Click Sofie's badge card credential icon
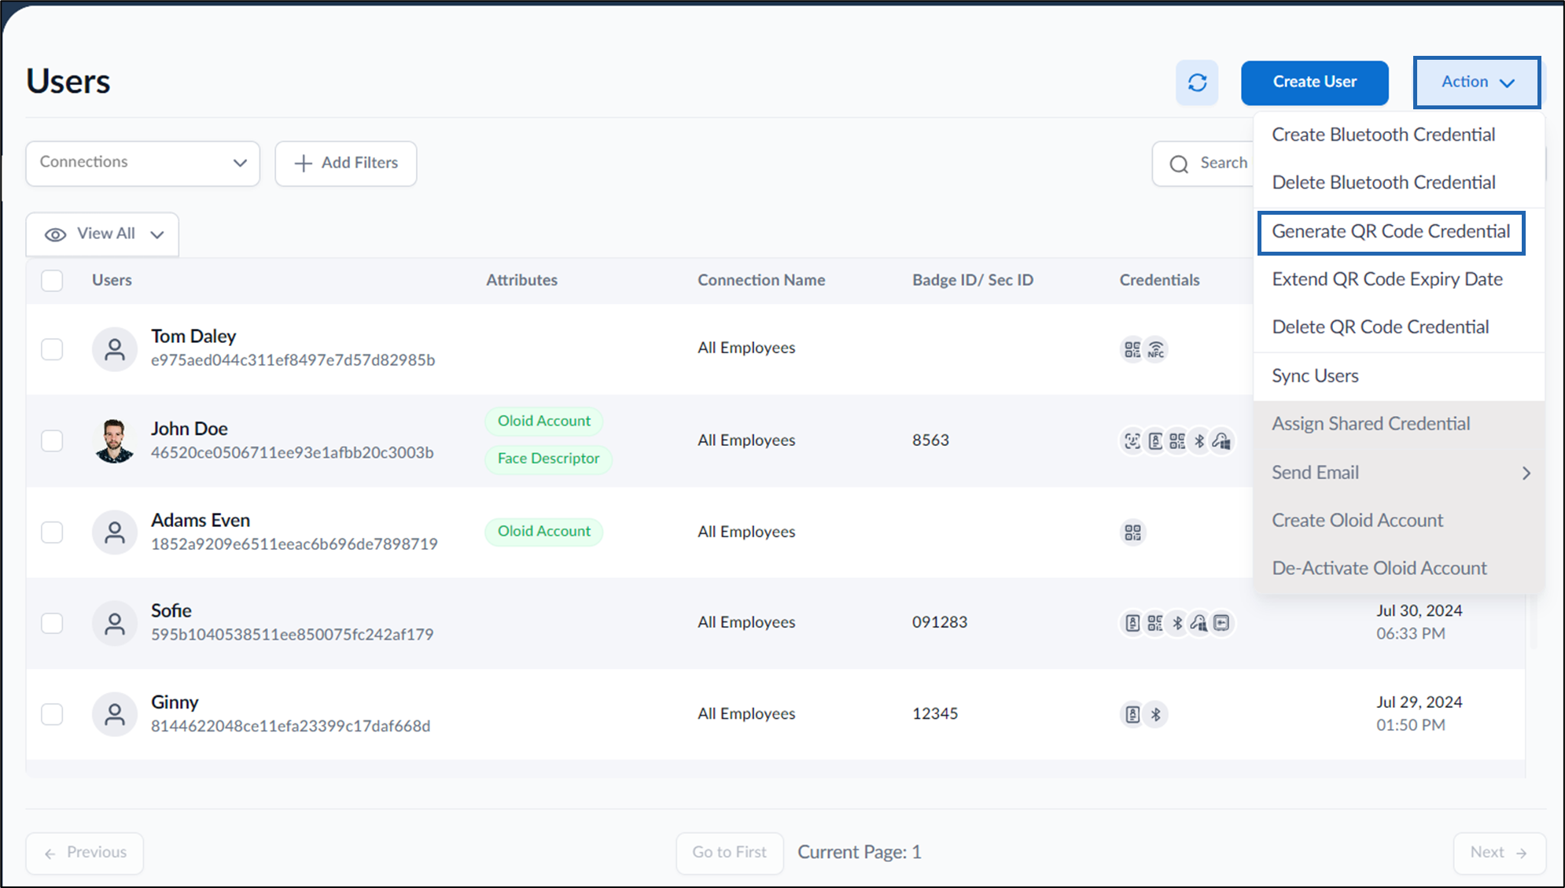Screen dimensions: 1565x888 pyautogui.click(x=1132, y=623)
